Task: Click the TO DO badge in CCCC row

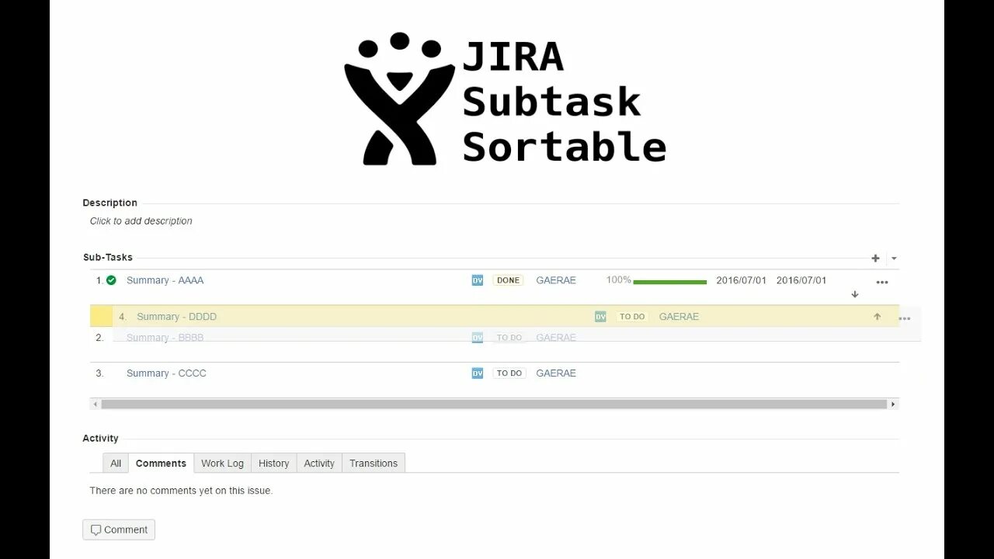Action: tap(509, 373)
